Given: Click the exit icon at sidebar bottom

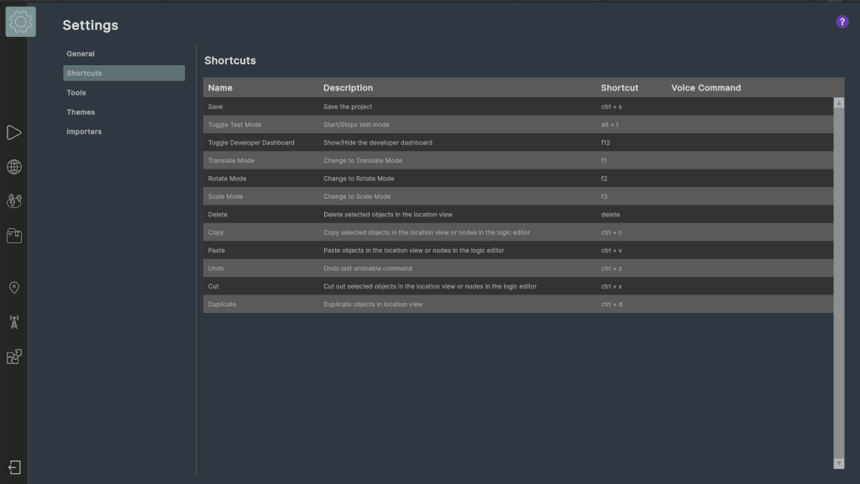Looking at the screenshot, I should pos(14,467).
